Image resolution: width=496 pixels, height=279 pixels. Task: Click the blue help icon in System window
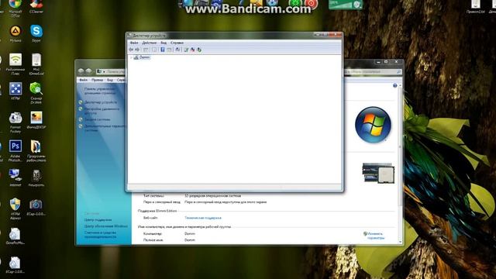pos(394,86)
